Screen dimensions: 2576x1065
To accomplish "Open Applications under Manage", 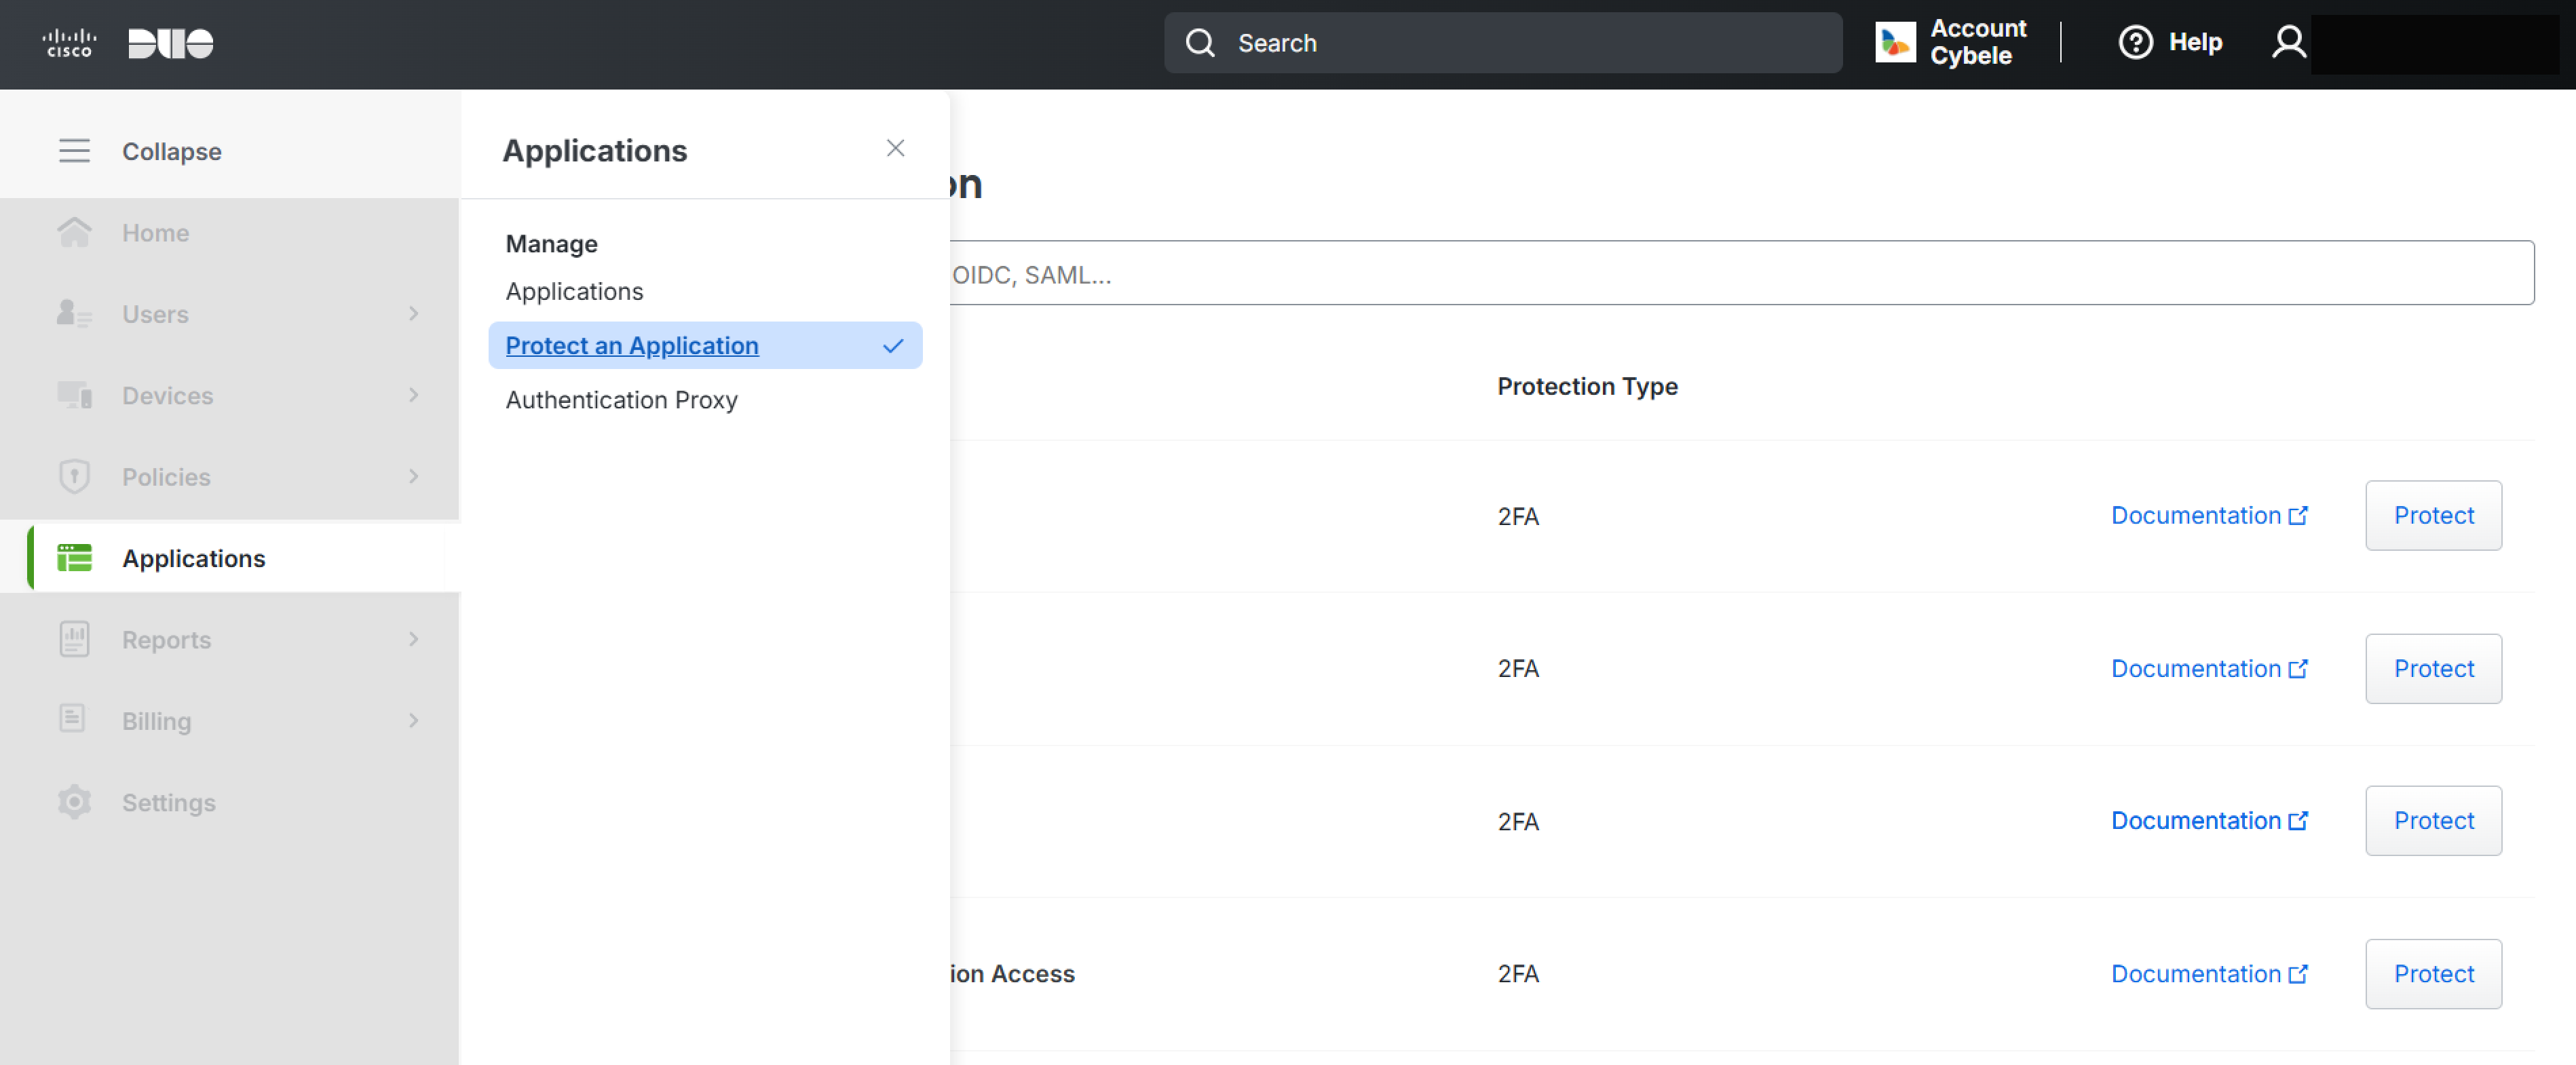I will pos(574,292).
